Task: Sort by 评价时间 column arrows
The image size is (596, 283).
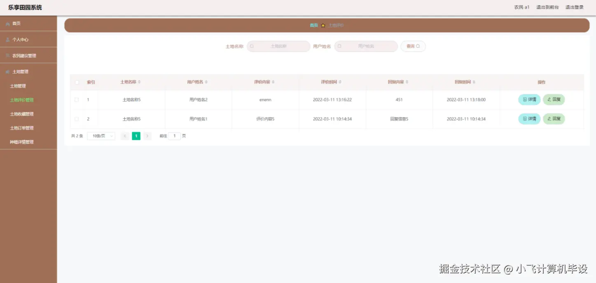Action: [340, 82]
